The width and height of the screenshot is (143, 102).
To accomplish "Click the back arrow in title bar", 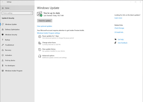I will [x=3, y=2].
